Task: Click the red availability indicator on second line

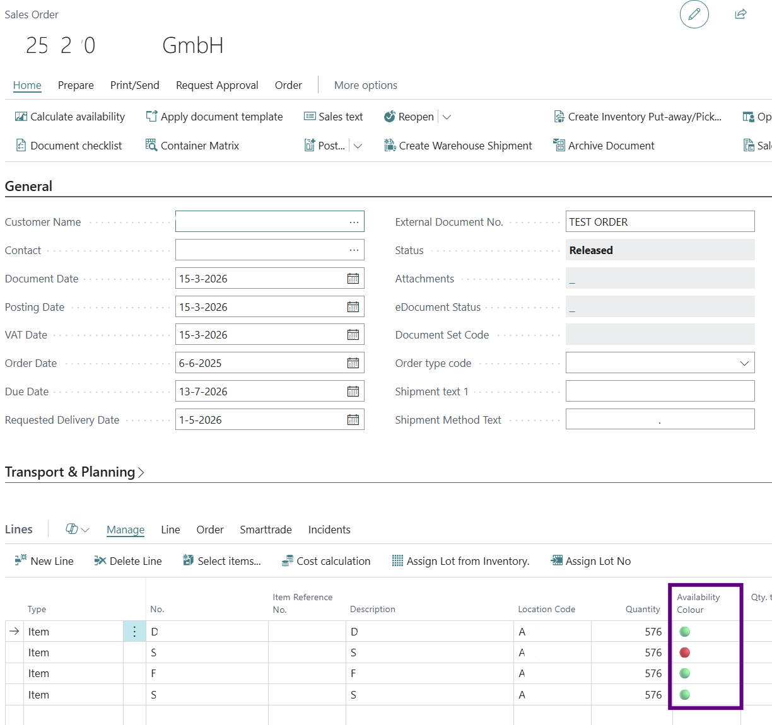Action: pyautogui.click(x=684, y=652)
